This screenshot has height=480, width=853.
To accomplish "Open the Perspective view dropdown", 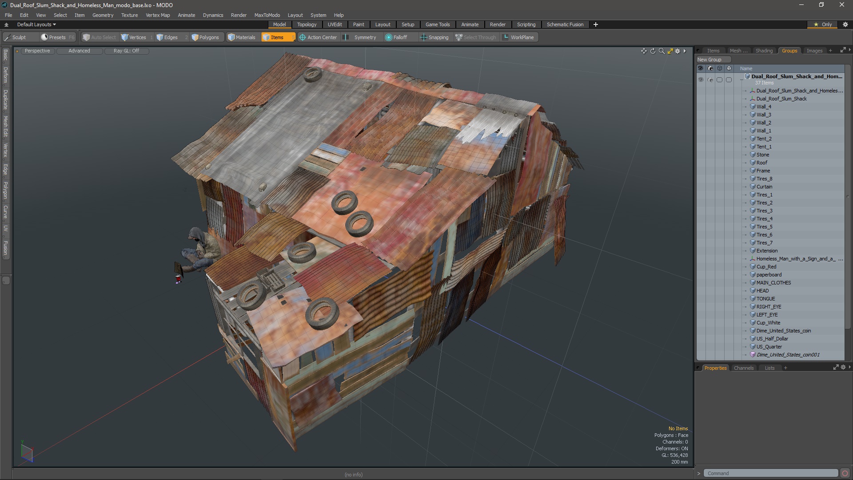I will click(x=37, y=51).
